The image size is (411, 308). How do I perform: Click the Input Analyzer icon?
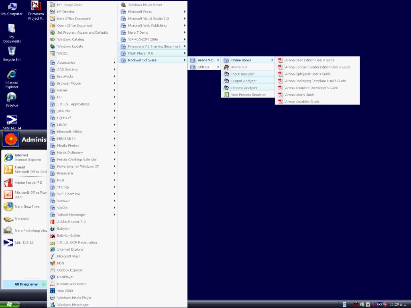click(226, 74)
